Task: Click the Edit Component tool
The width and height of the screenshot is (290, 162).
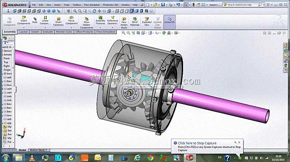Action: [x=10, y=22]
